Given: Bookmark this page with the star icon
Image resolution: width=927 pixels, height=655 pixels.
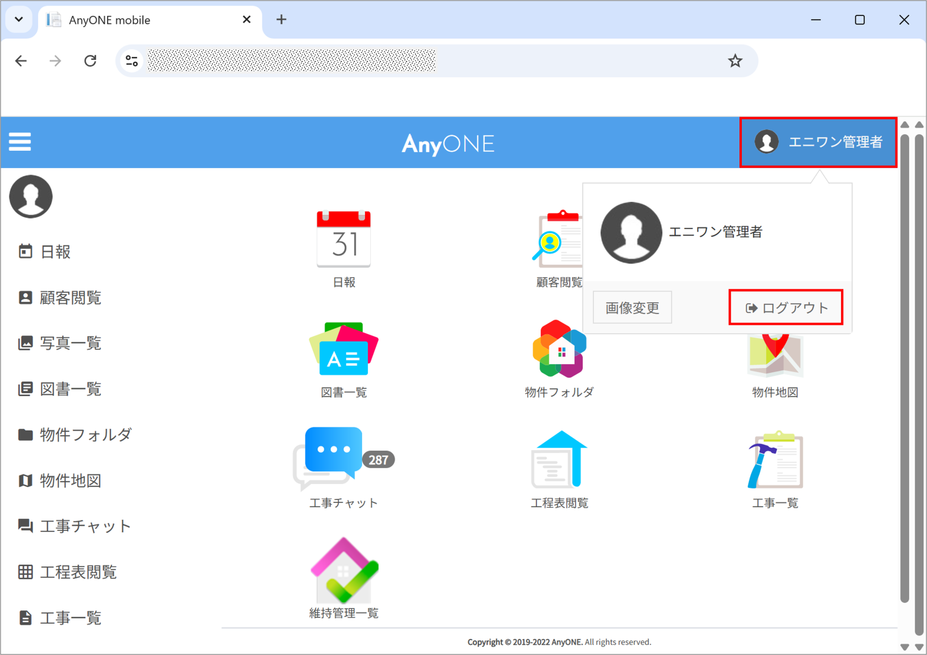Looking at the screenshot, I should click(x=735, y=61).
